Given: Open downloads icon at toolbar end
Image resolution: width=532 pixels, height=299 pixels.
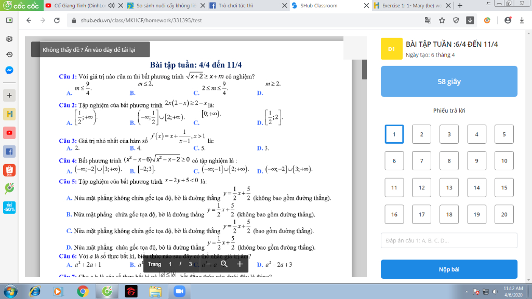Looking at the screenshot, I should pyautogui.click(x=522, y=20).
